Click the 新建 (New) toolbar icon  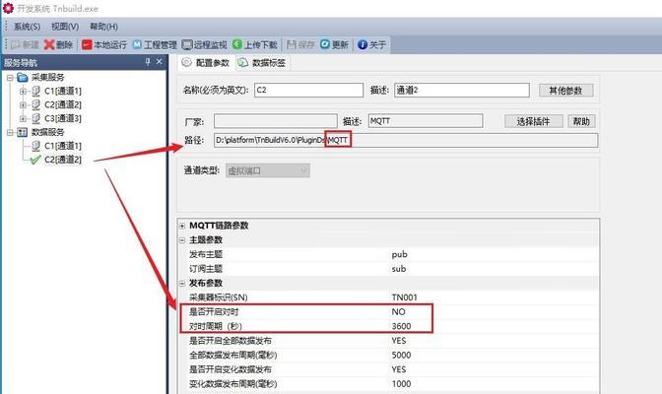16,44
